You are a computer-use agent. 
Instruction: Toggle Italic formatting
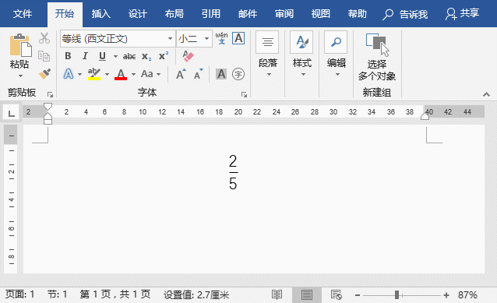[85, 56]
